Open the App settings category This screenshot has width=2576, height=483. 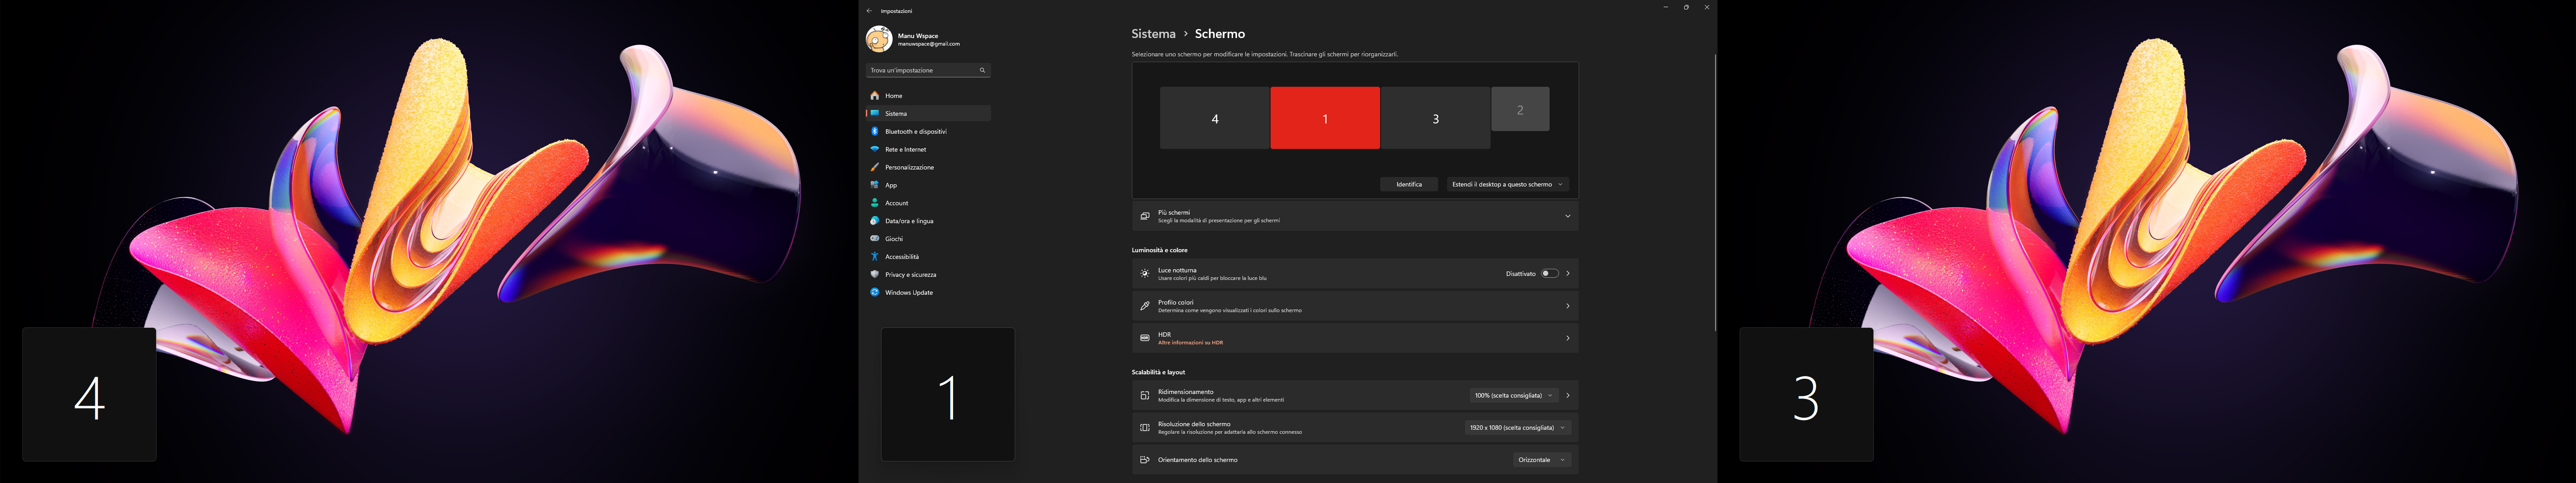pyautogui.click(x=928, y=185)
